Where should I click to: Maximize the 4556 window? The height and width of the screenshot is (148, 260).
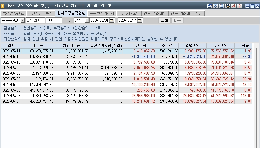[x=252, y=6]
